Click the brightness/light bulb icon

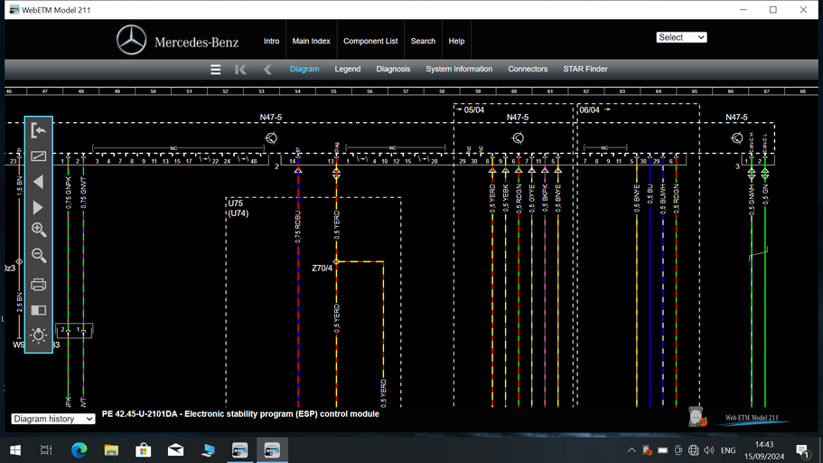coord(38,335)
